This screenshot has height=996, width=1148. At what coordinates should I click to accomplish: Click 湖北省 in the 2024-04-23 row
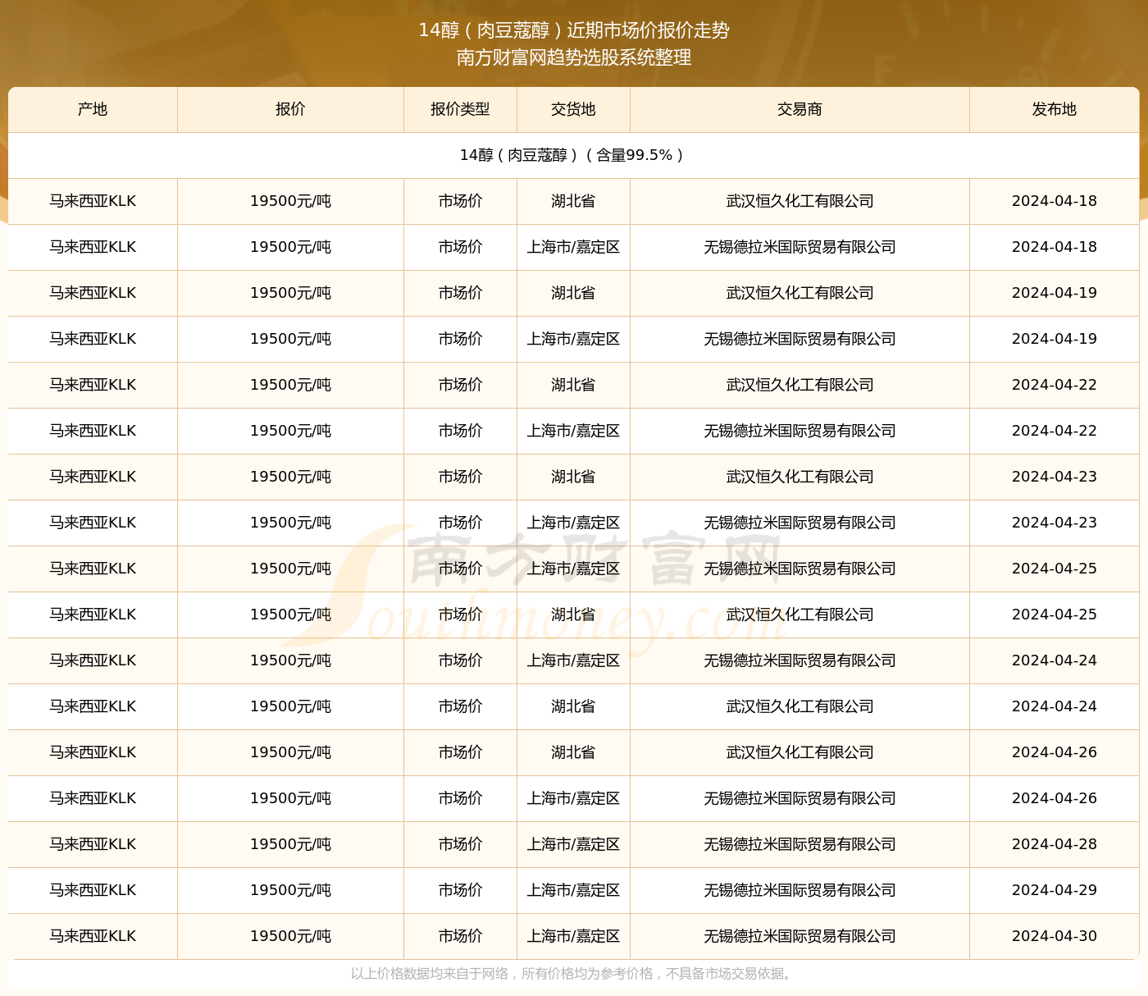(573, 477)
